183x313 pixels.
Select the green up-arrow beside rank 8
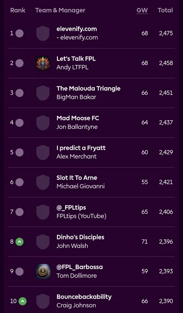tap(19, 242)
